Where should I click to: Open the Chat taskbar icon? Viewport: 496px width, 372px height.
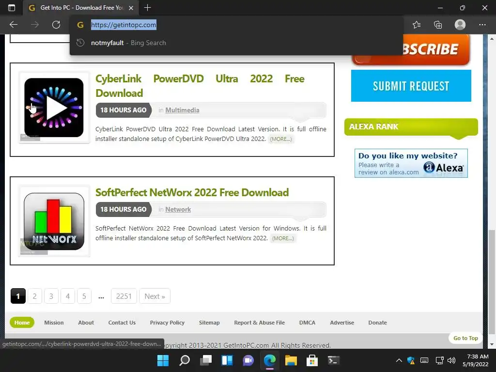click(248, 360)
